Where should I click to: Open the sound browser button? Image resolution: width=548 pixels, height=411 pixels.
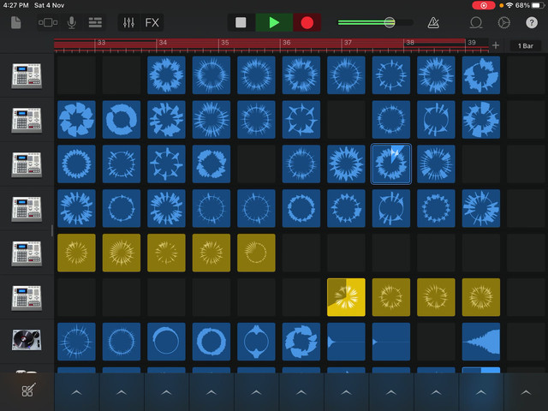click(48, 23)
